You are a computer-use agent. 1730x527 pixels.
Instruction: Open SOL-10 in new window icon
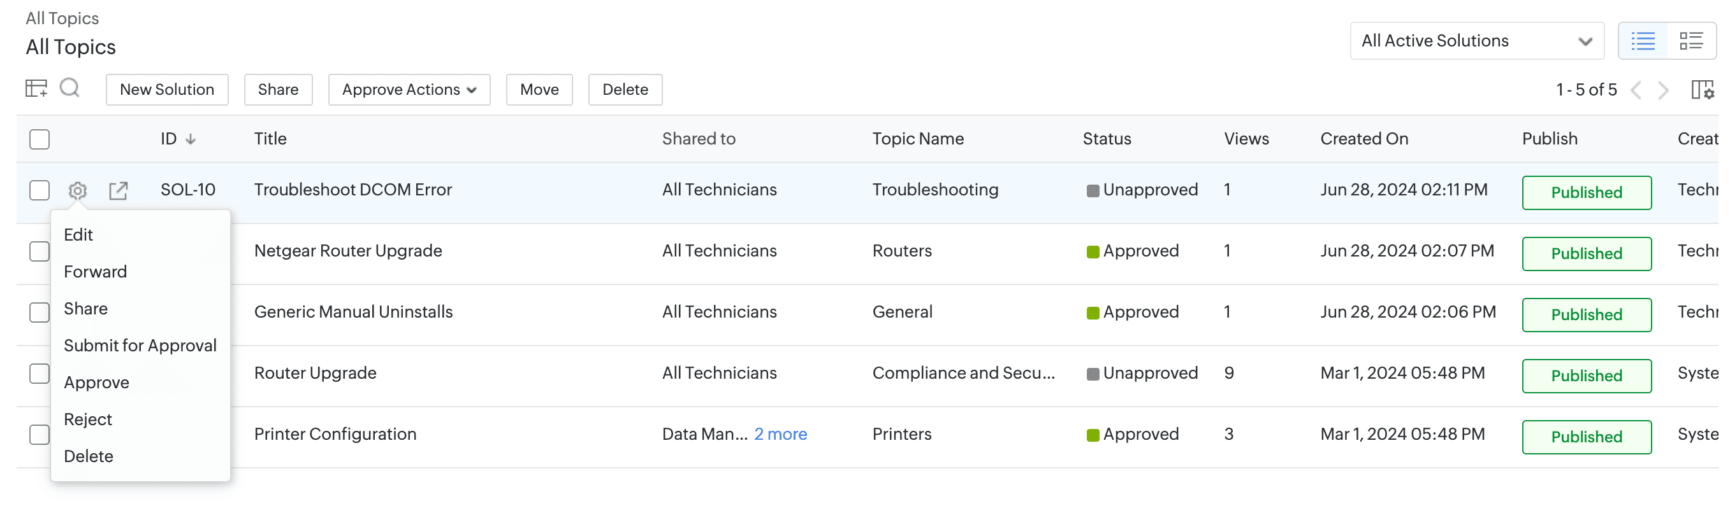click(x=118, y=190)
